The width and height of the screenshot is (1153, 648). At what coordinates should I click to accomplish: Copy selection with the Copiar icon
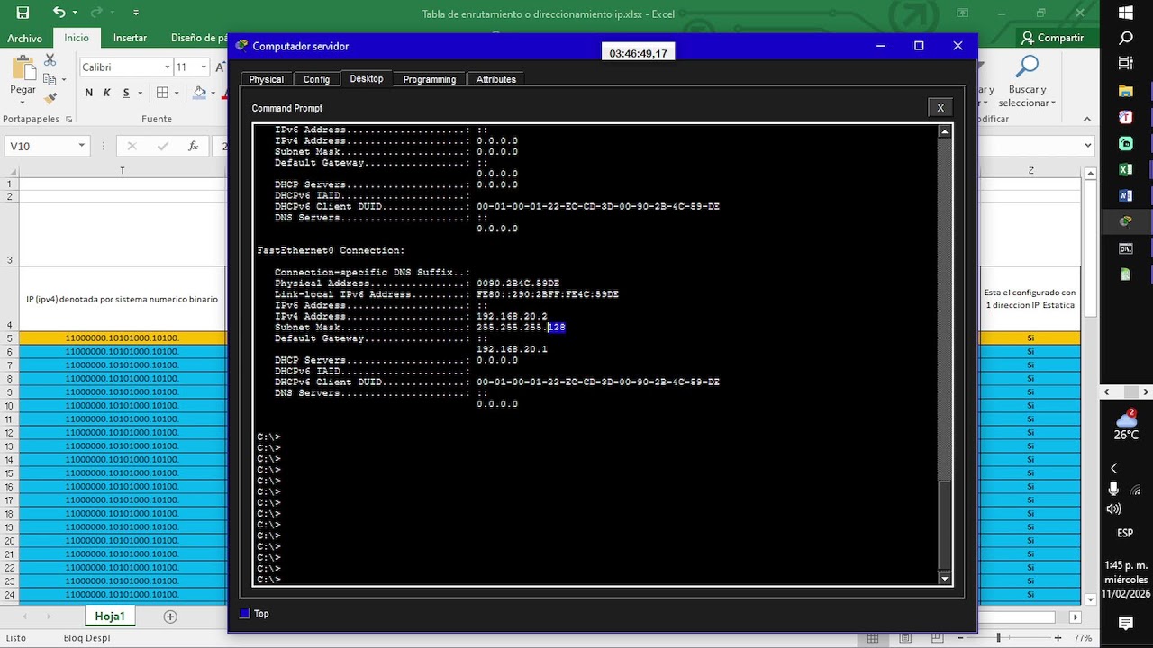49,79
